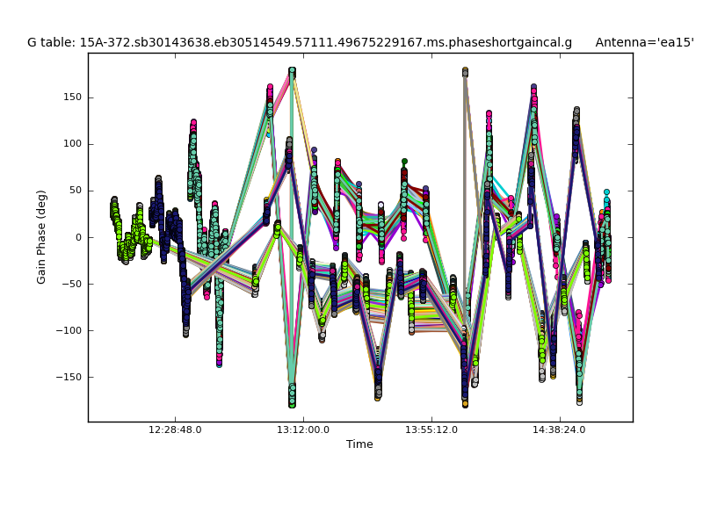The image size is (703, 527).
Task: Click the 50 tick label on the y-axis
Action: (x=75, y=191)
